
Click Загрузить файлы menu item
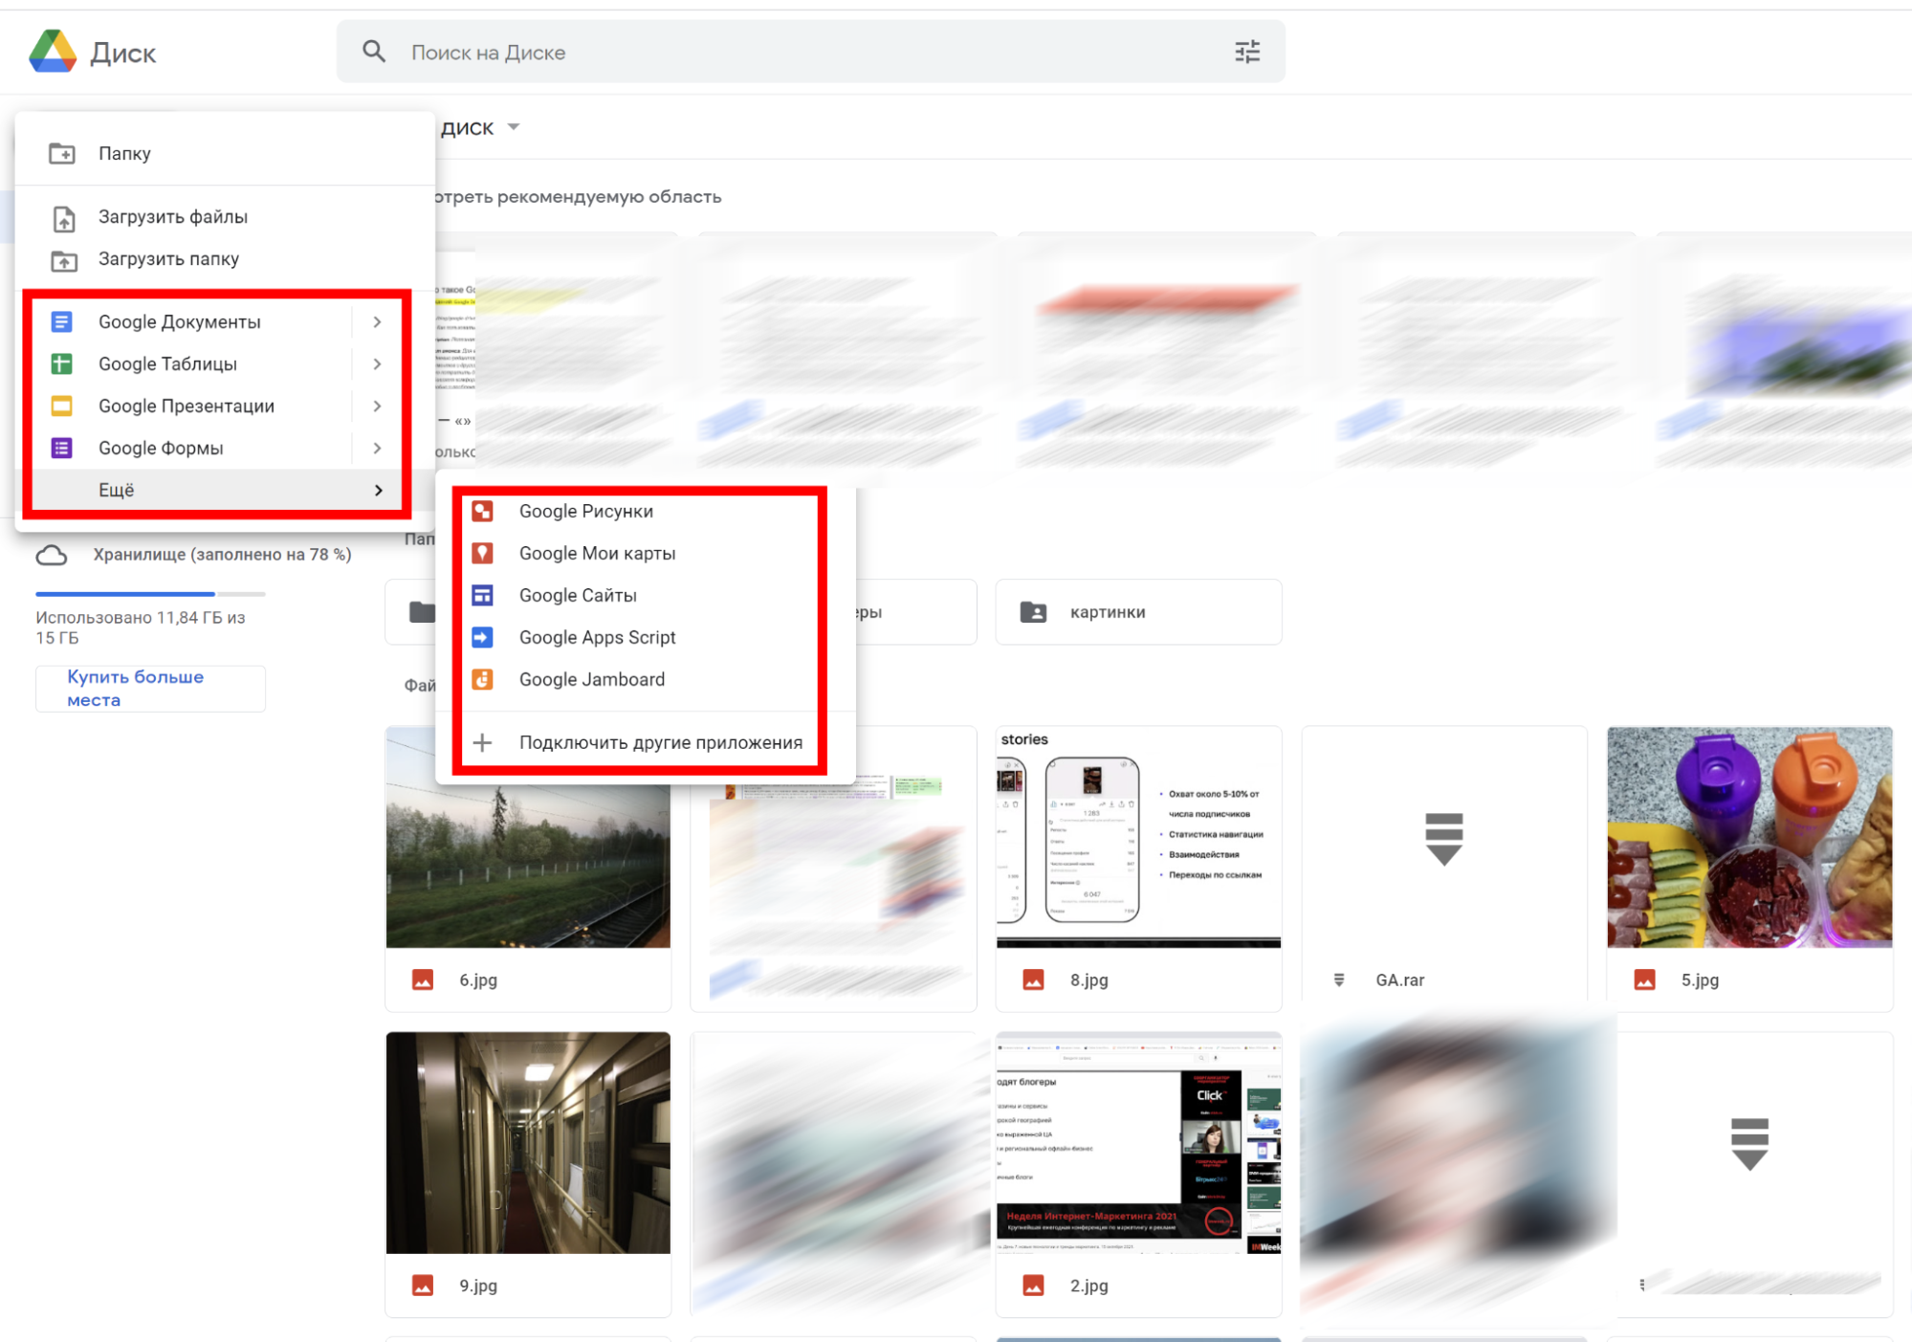pos(173,215)
